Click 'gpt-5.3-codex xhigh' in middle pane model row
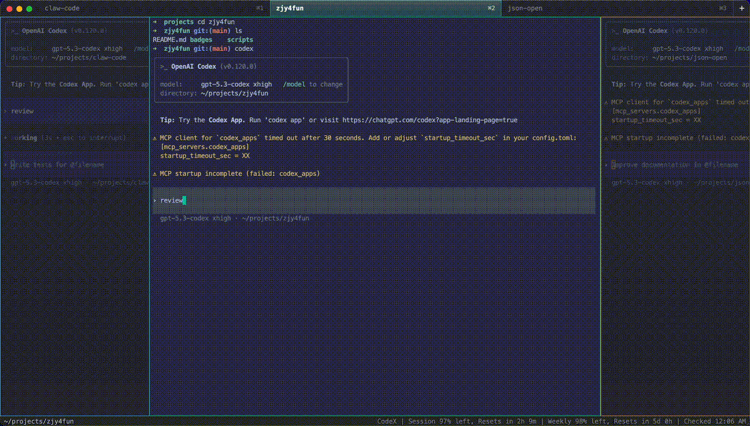This screenshot has width=750, height=426. [x=236, y=84]
